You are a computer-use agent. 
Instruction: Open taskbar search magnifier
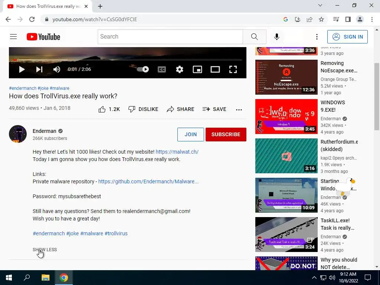pyautogui.click(x=27, y=278)
